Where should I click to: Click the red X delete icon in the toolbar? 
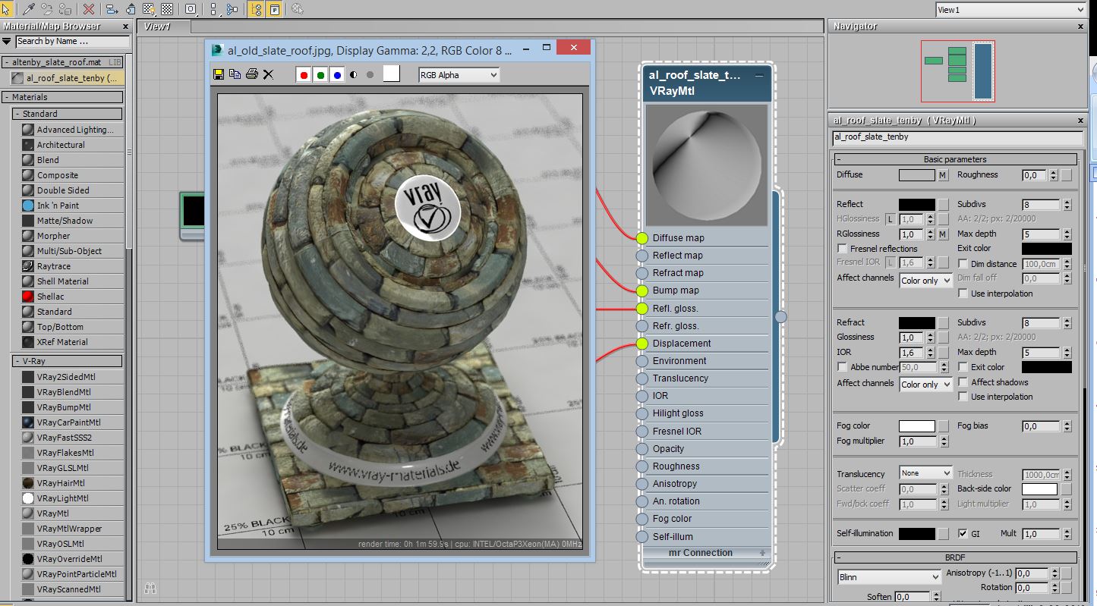[x=89, y=9]
